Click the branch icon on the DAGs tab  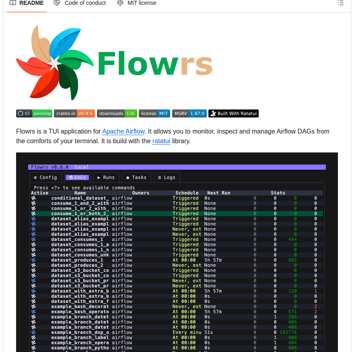pos(70,177)
